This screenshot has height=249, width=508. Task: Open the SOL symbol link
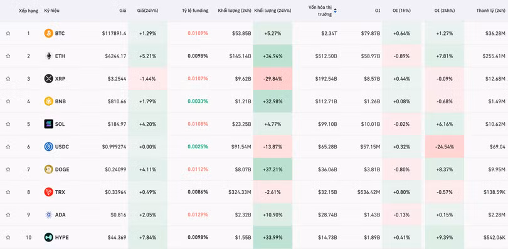coord(60,124)
